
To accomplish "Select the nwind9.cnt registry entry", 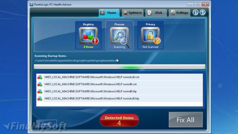I will click(x=119, y=84).
